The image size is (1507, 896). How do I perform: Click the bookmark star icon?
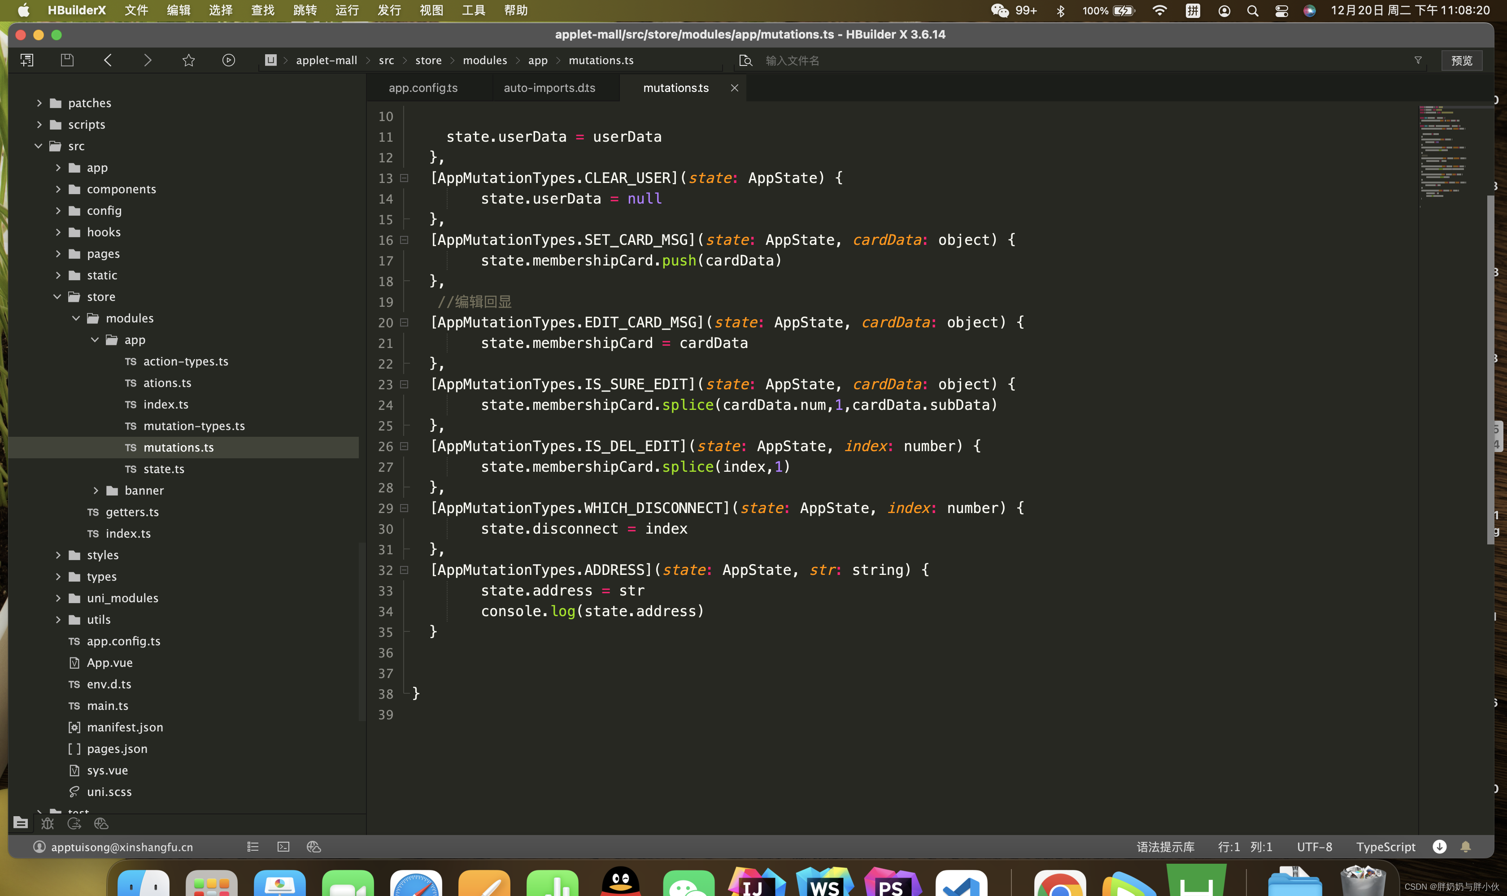pyautogui.click(x=188, y=60)
